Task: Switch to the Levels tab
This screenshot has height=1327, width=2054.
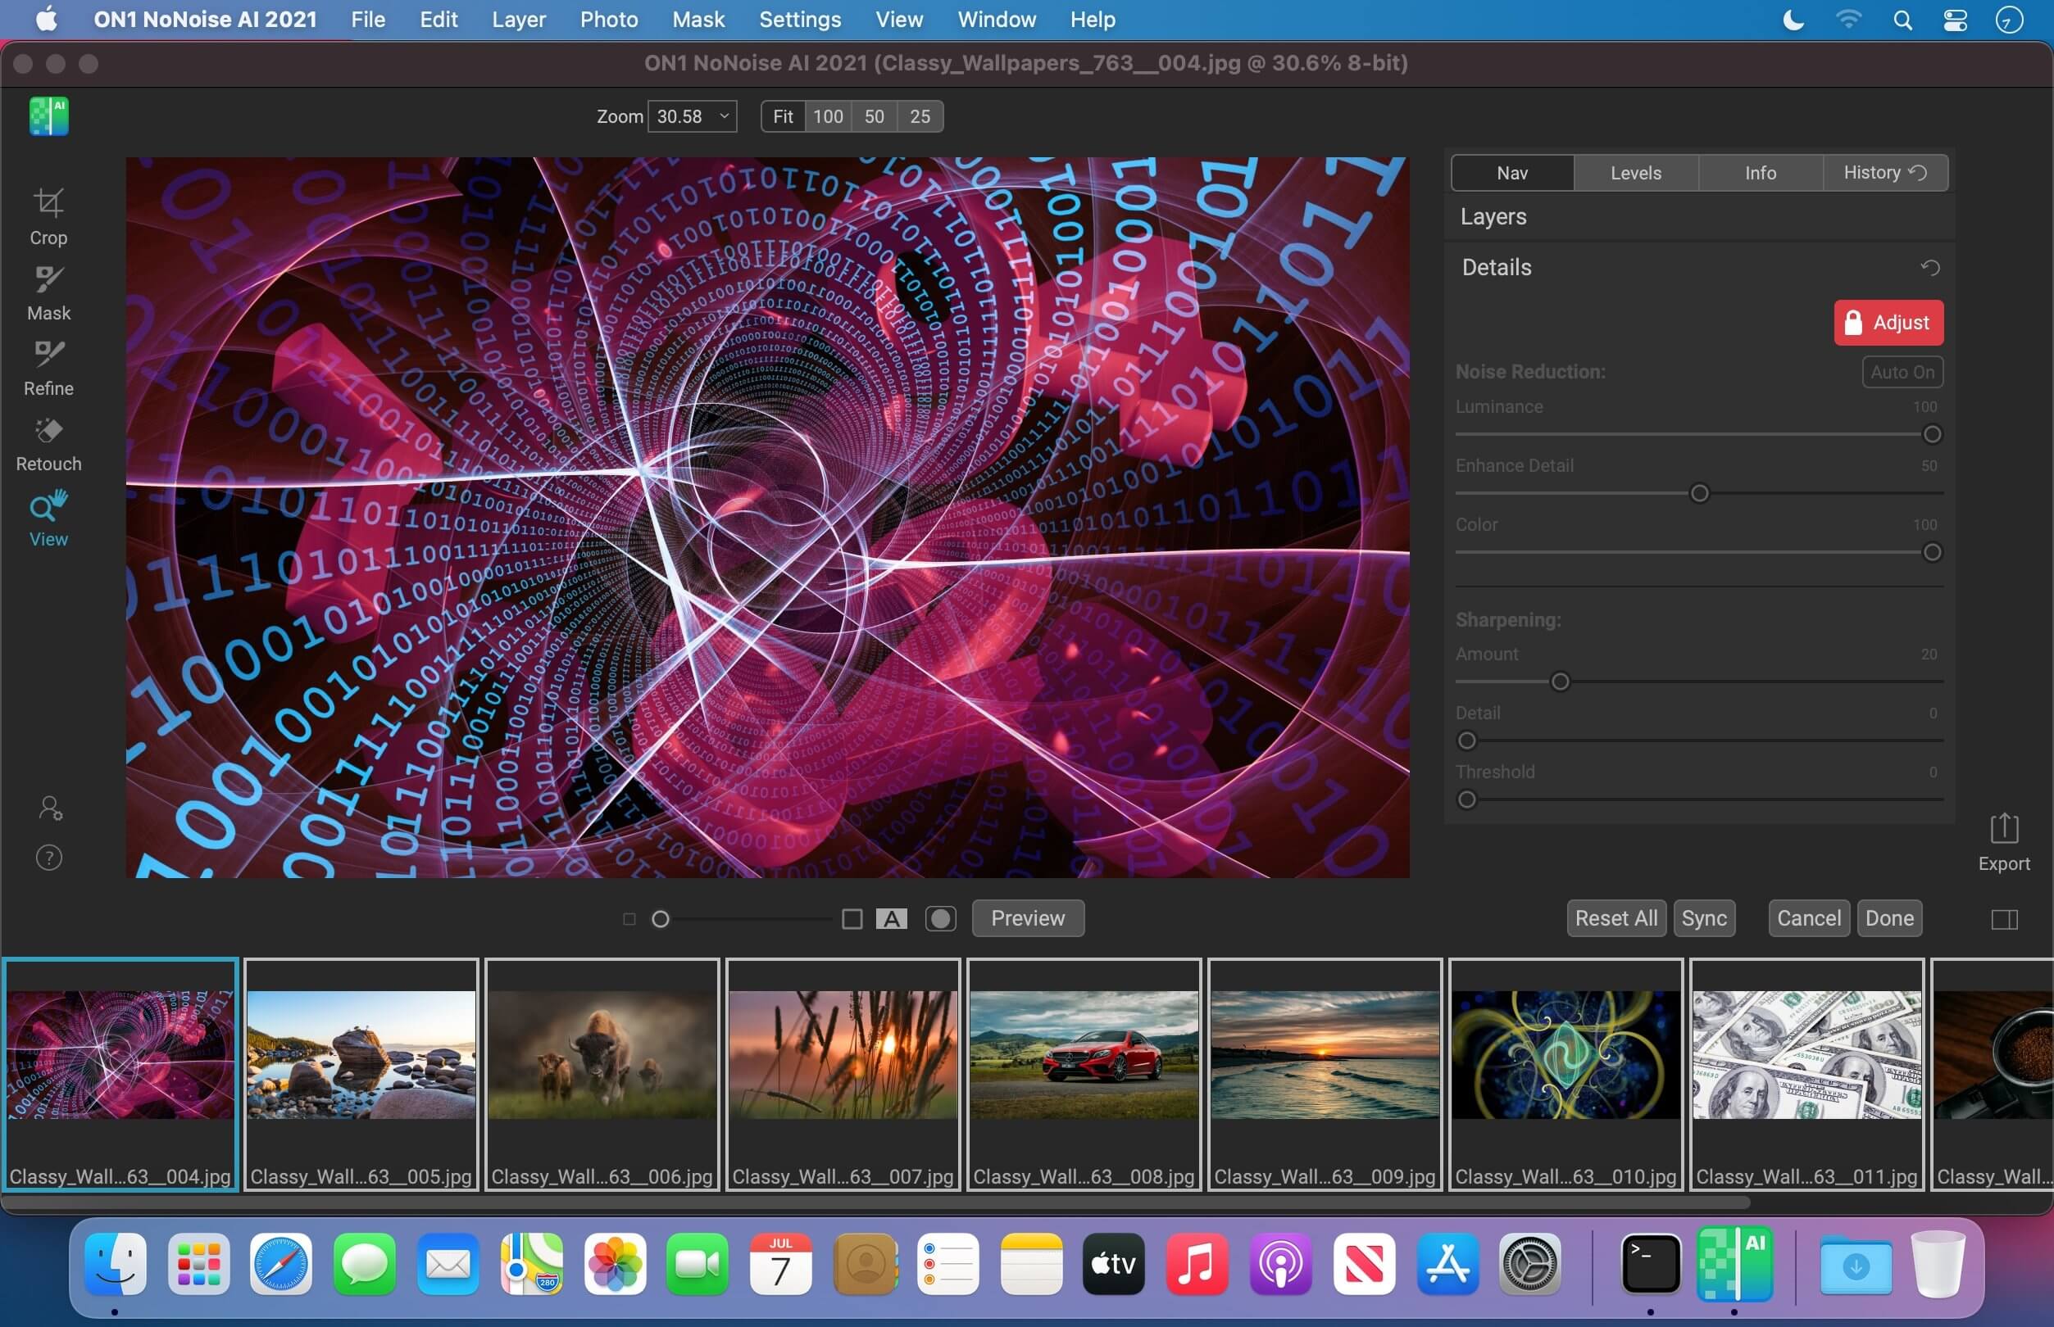Action: (x=1635, y=173)
